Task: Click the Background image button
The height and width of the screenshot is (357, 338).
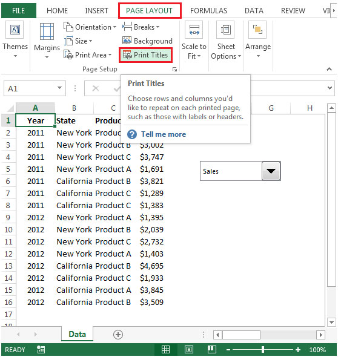Action: click(x=147, y=41)
